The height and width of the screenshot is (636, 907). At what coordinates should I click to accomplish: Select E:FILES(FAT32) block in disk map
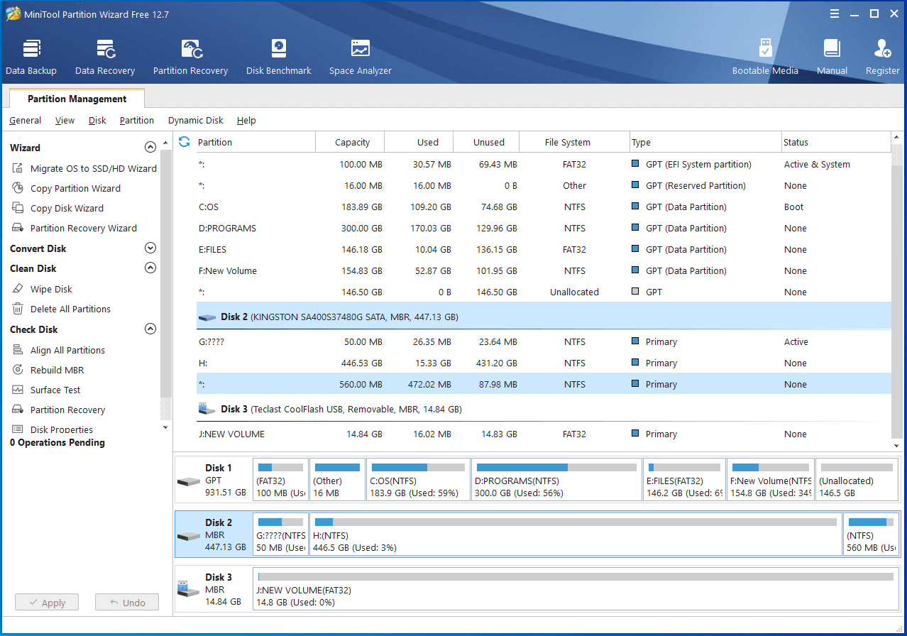point(684,480)
